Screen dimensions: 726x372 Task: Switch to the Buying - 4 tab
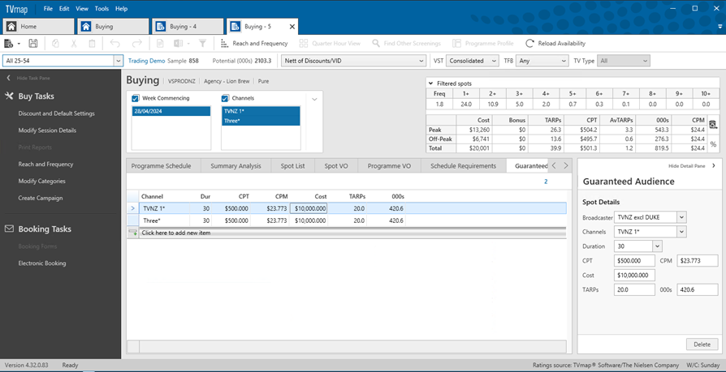tap(189, 27)
